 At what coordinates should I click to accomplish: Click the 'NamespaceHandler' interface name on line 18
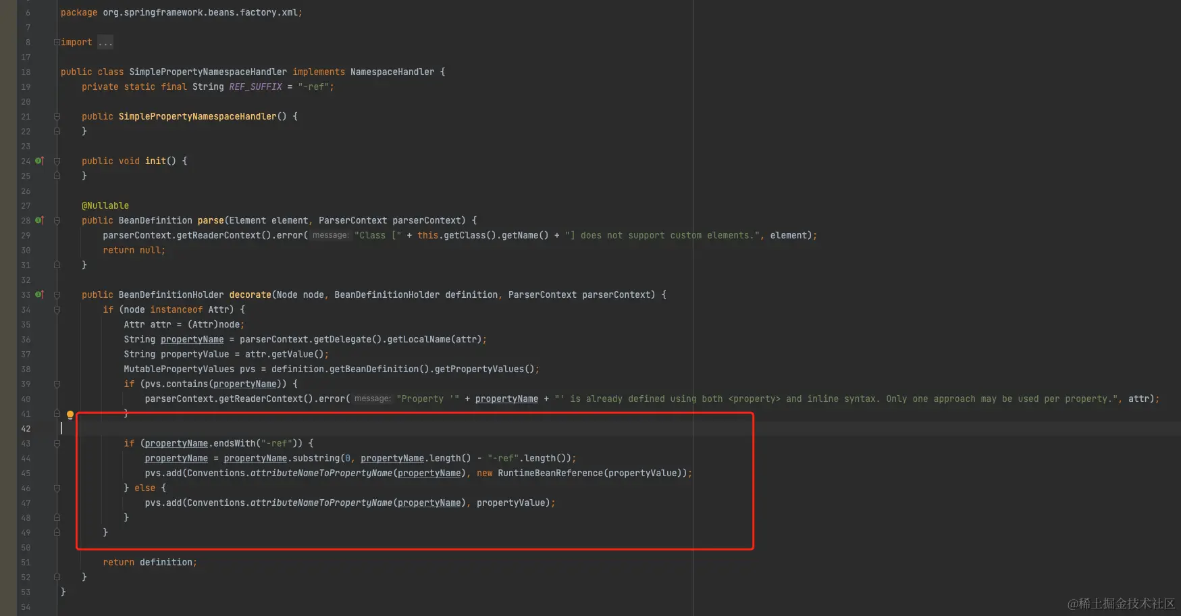[392, 72]
